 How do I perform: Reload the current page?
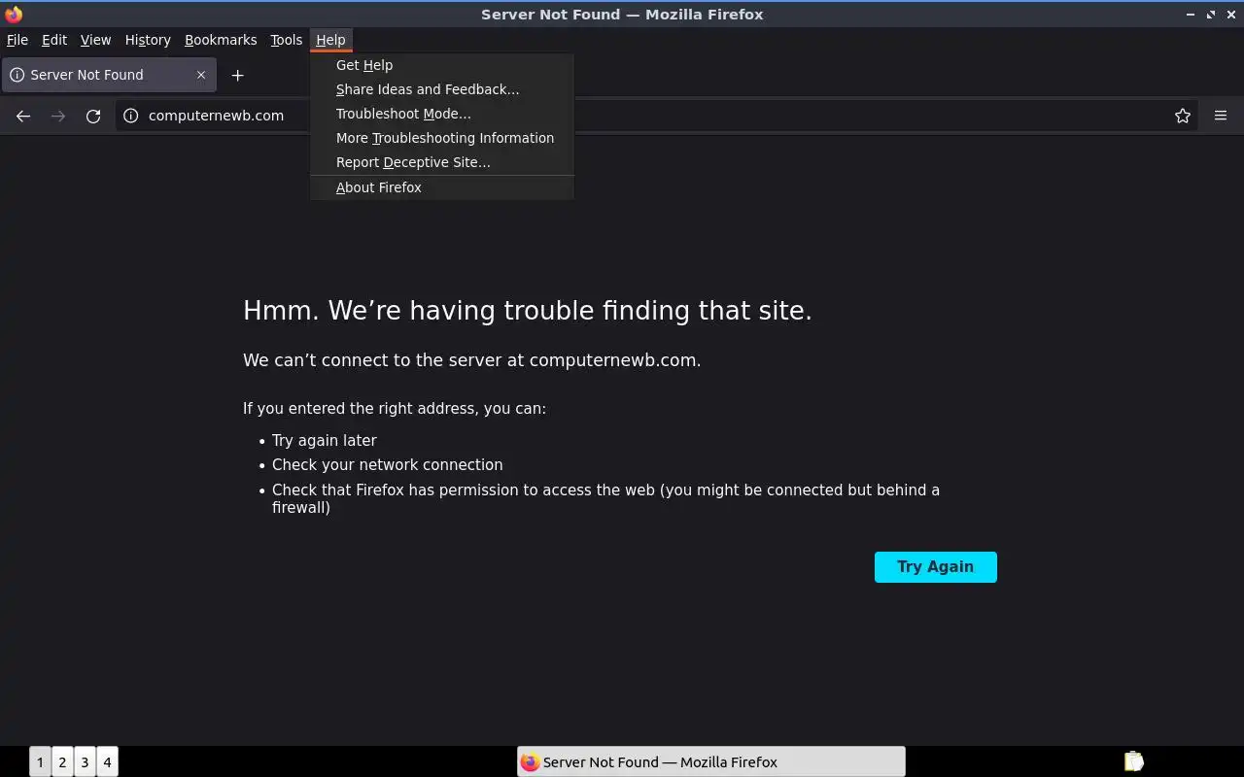pos(93,116)
